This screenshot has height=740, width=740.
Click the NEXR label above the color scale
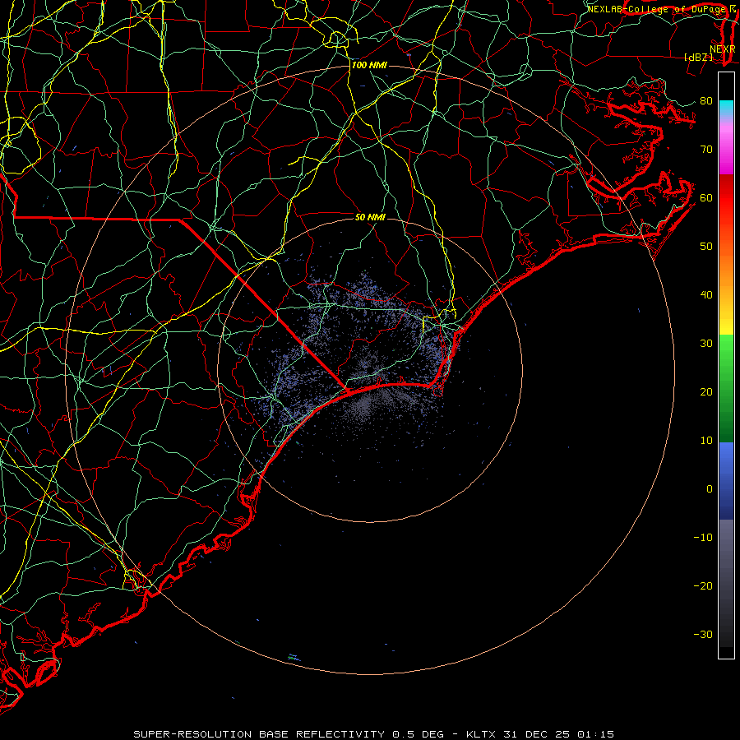pos(723,49)
